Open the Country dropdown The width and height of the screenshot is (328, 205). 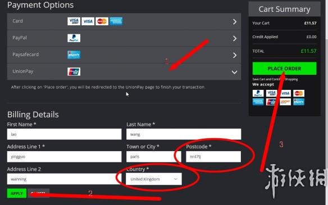pyautogui.click(x=154, y=179)
